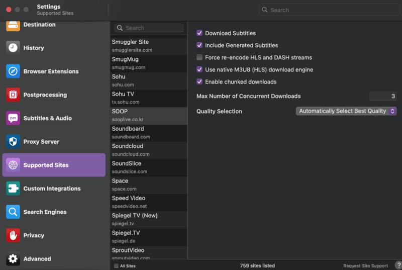Click the Search Engines magnifier icon

(13, 212)
